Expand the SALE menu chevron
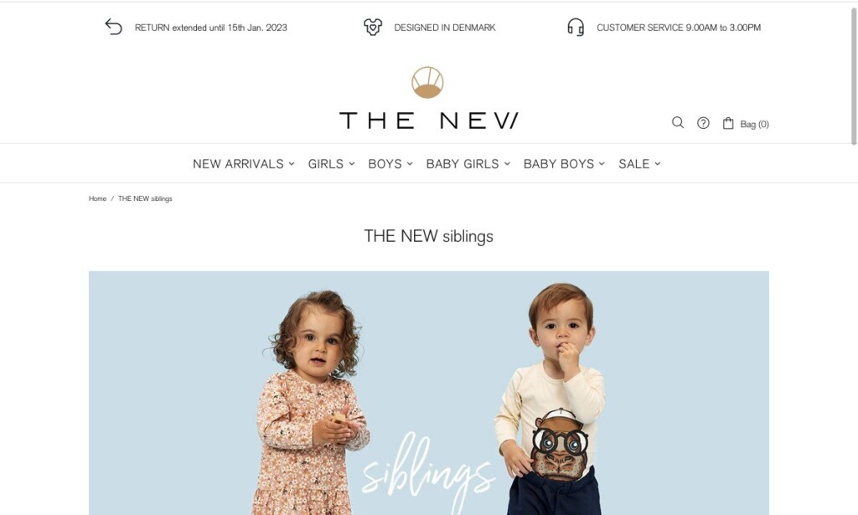Viewport: 858px width, 515px height. coord(658,163)
